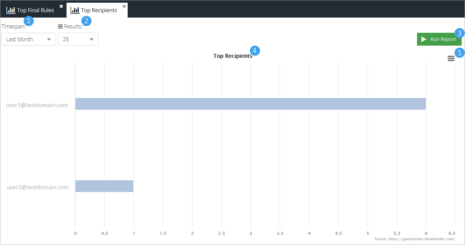The image size is (465, 245).
Task: Select the user1@testdomain.com axis label
Action: (37, 105)
